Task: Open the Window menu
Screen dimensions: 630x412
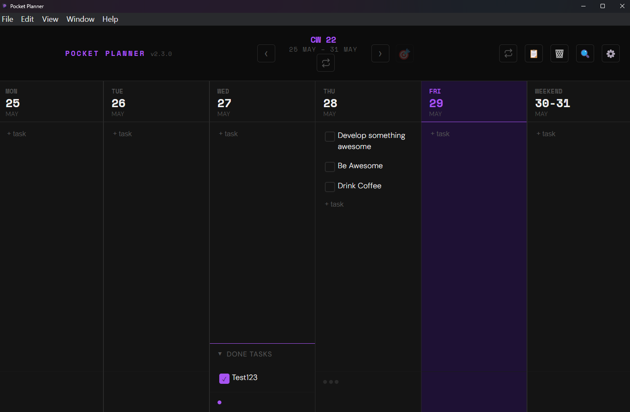Action: (80, 19)
